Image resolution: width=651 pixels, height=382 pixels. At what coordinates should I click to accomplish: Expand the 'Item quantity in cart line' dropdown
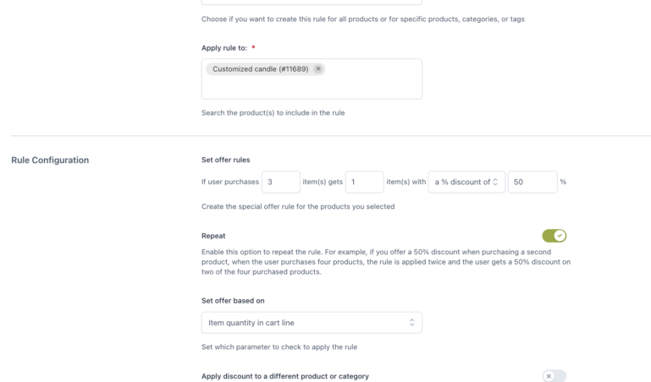311,322
